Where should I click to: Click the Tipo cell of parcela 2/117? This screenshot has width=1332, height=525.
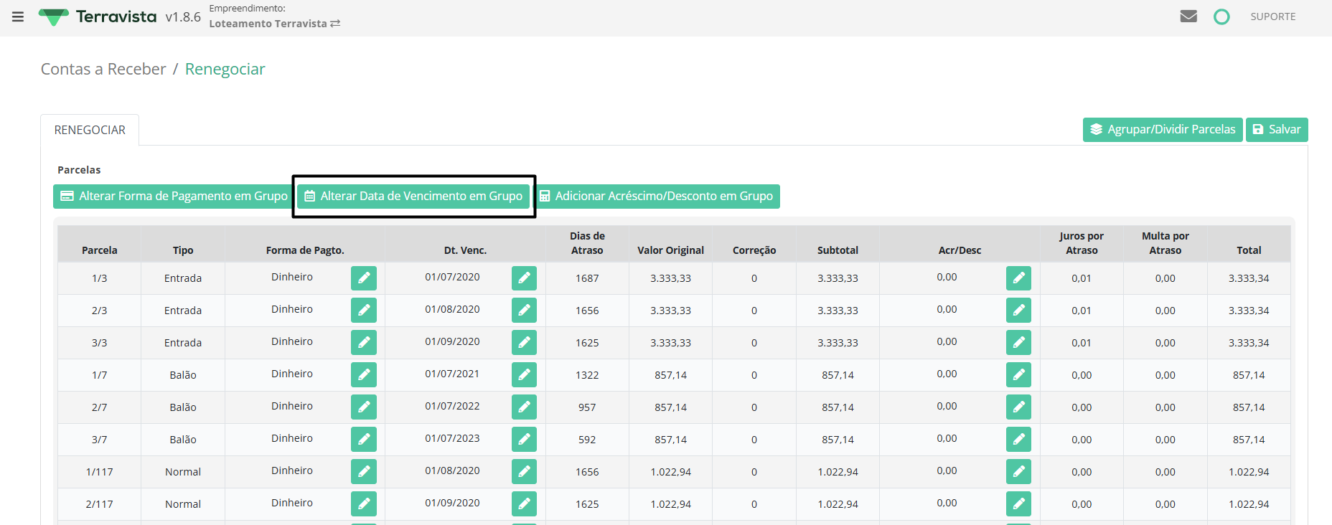click(x=183, y=504)
